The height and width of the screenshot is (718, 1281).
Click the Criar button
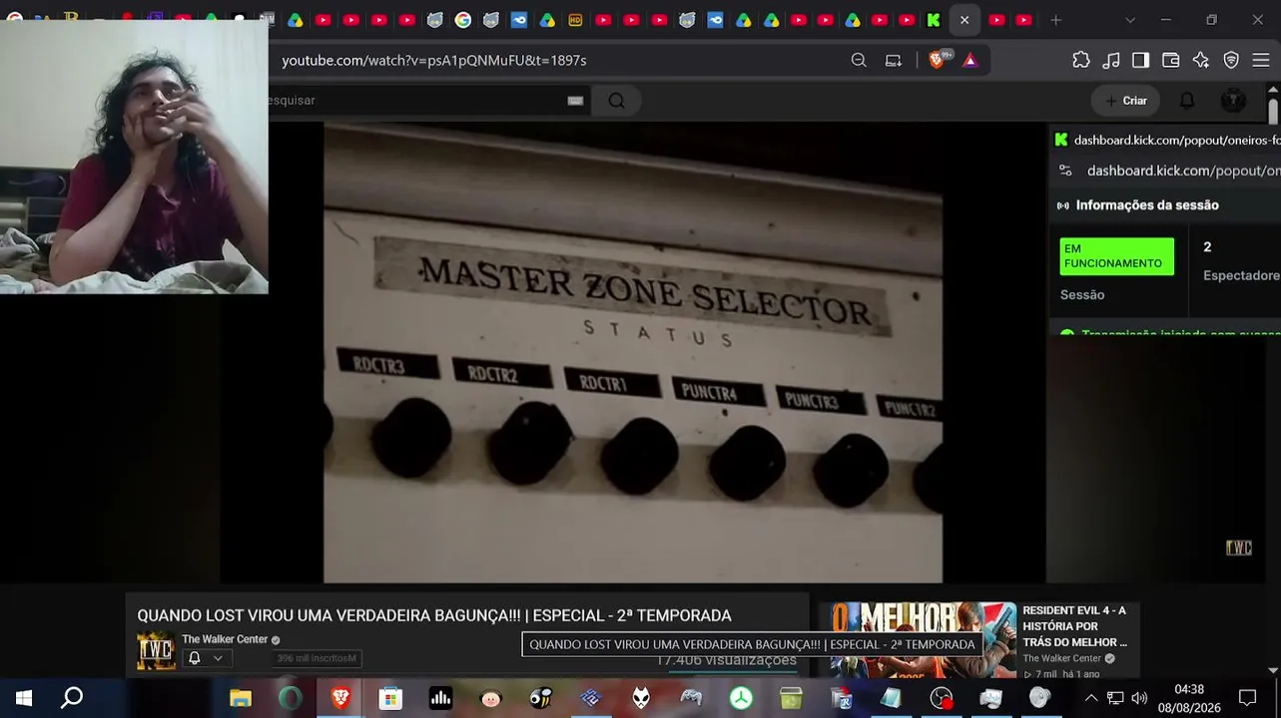click(1126, 100)
